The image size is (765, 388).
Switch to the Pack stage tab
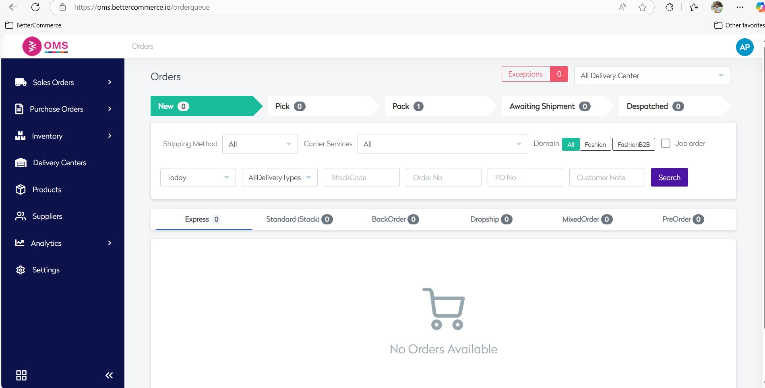[407, 106]
